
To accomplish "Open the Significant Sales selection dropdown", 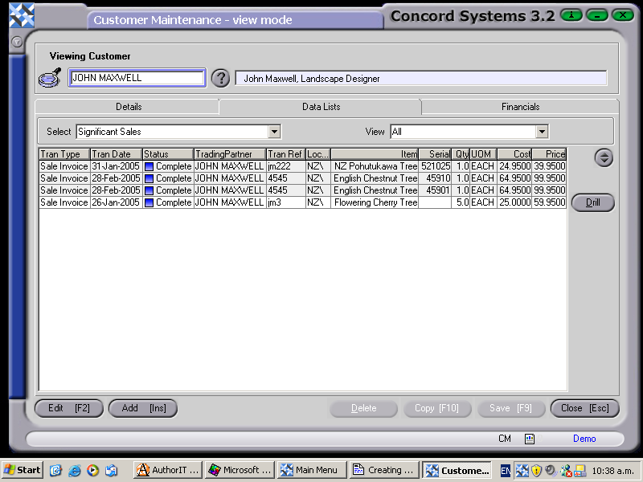I will coord(274,131).
